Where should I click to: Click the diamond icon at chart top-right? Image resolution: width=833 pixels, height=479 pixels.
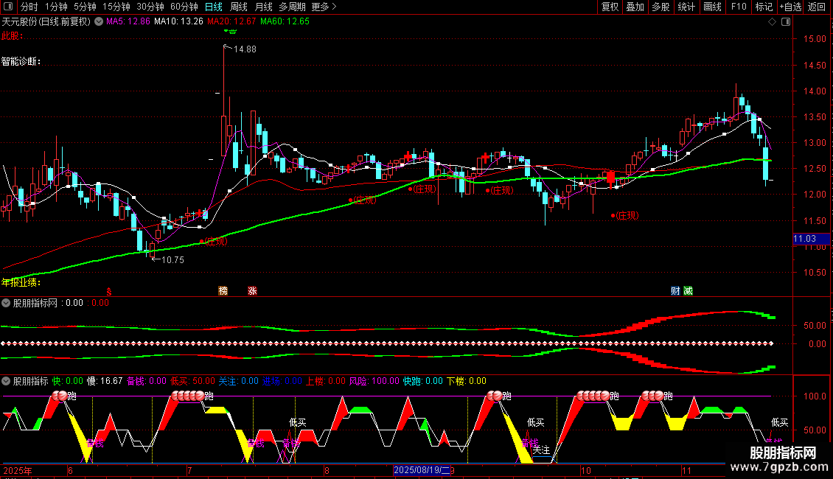(773, 22)
